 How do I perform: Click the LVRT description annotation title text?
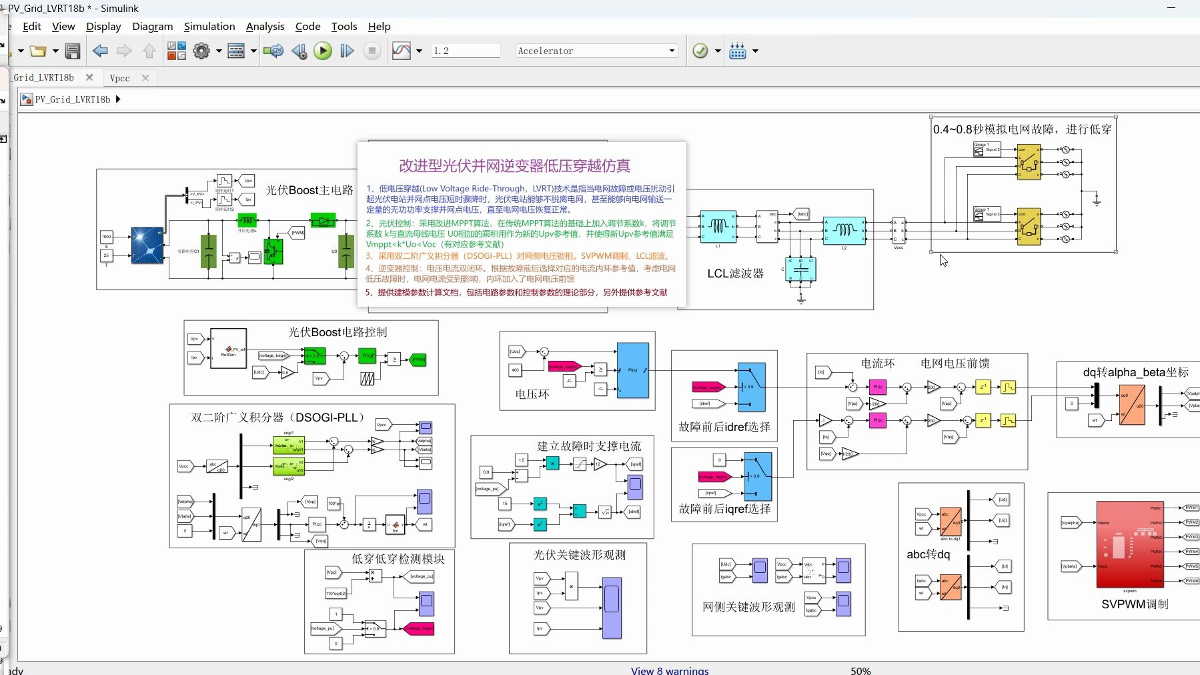tap(514, 165)
